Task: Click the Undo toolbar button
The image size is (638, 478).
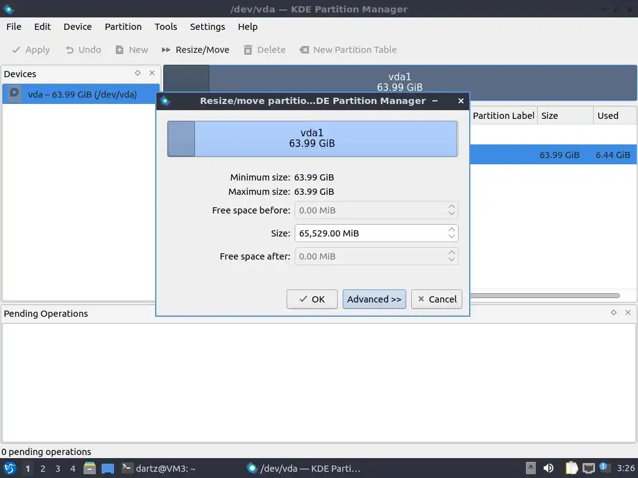Action: tap(83, 50)
